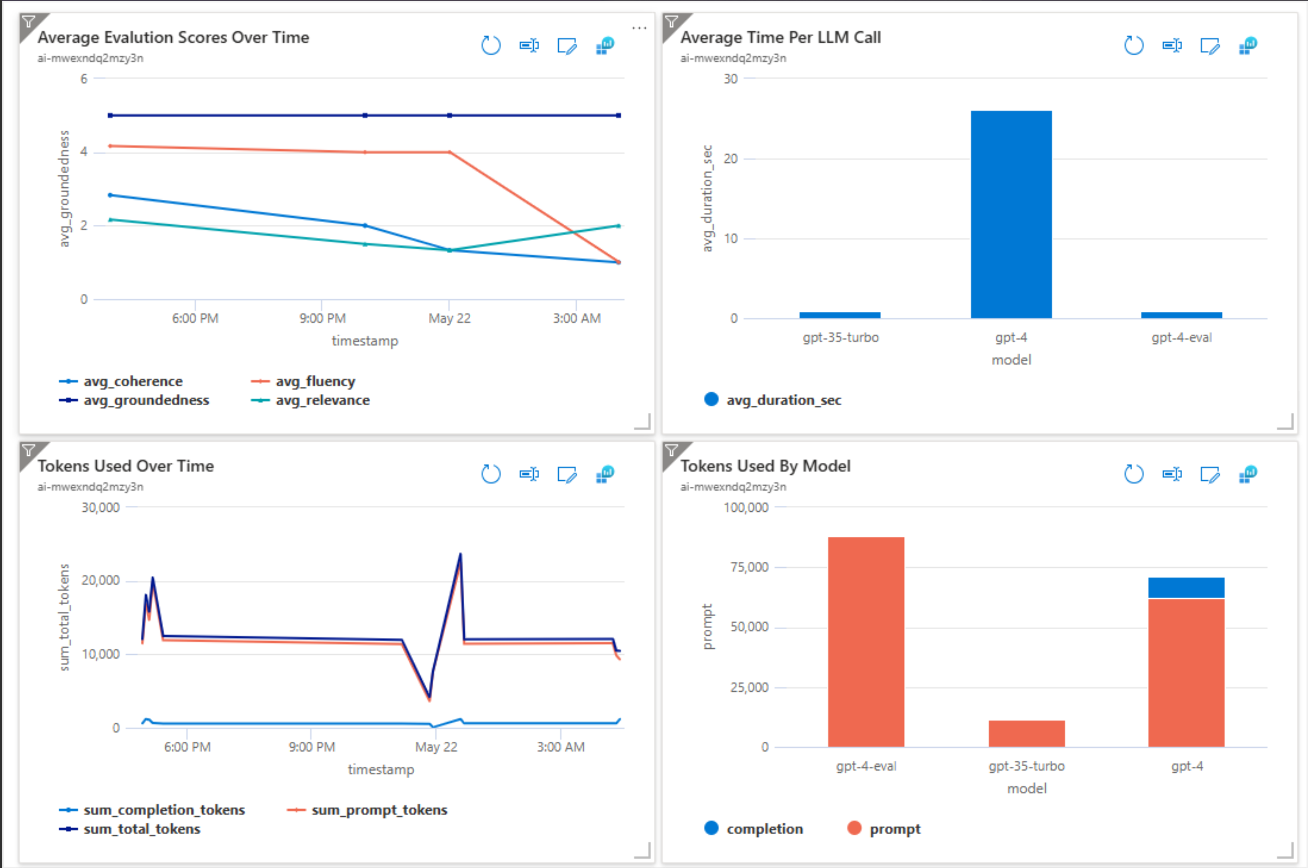
Task: Click the Tokens Used Over Time title
Action: (126, 465)
